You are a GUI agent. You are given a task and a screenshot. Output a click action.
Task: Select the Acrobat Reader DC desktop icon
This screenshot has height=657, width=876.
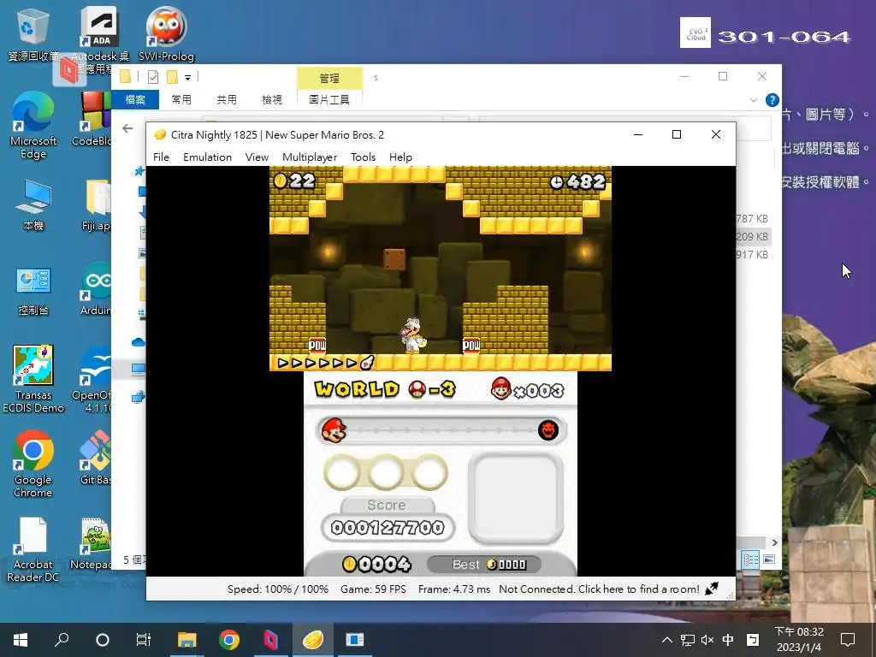[x=33, y=550]
